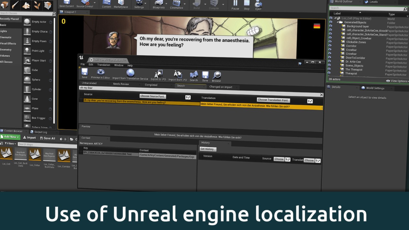Image resolution: width=409 pixels, height=230 pixels.
Task: Click the Settings toolbar icon
Action: (x=139, y=3)
